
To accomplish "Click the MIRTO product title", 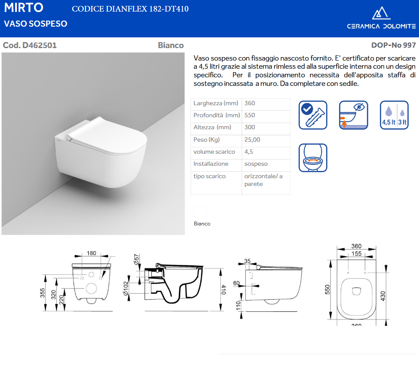I will [x=24, y=8].
